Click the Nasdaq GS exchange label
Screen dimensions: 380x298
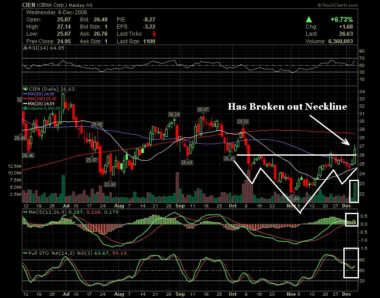pyautogui.click(x=80, y=5)
